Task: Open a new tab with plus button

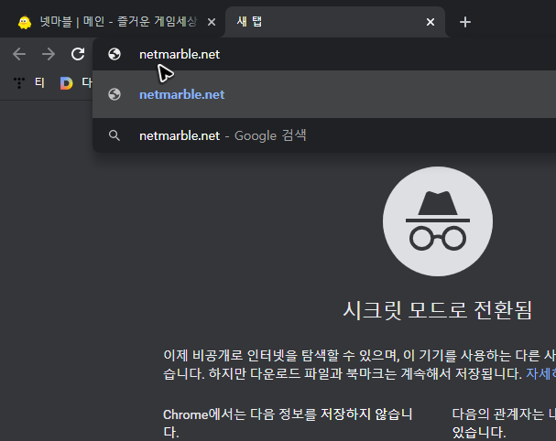Action: pyautogui.click(x=465, y=22)
